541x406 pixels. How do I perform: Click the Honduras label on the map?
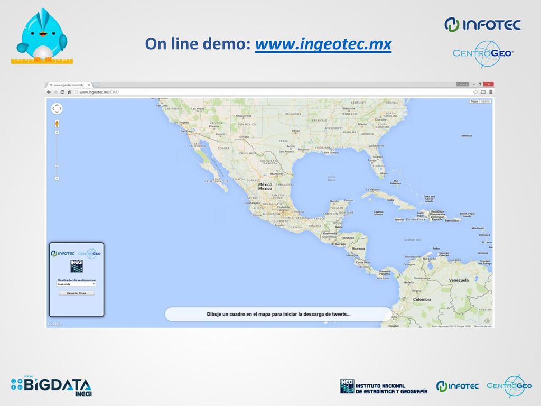coord(348,238)
